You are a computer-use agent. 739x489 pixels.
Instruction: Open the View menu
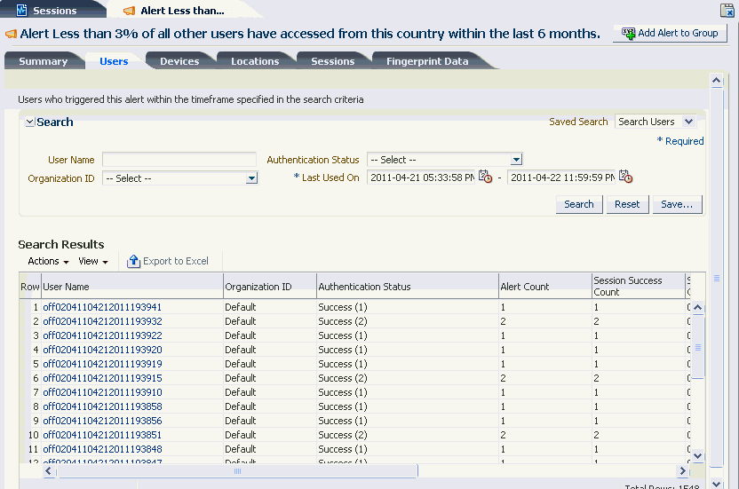93,261
